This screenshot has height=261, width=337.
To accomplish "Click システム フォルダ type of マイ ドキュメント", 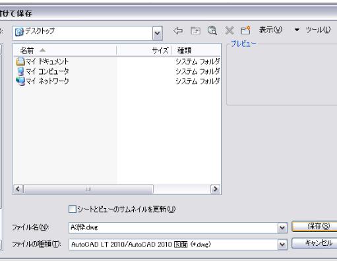I will click(x=198, y=61).
